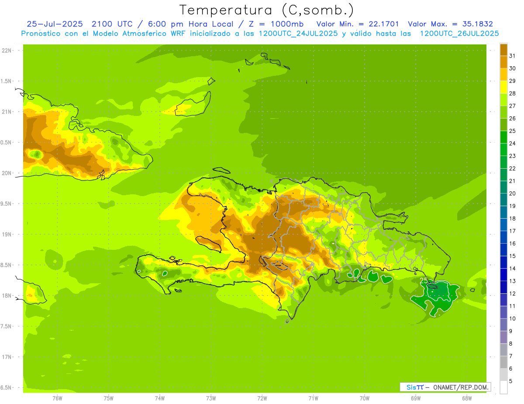The image size is (524, 404).
Task: Click the valid-until time "1200UTC_26JUL2025"
Action: point(459,34)
